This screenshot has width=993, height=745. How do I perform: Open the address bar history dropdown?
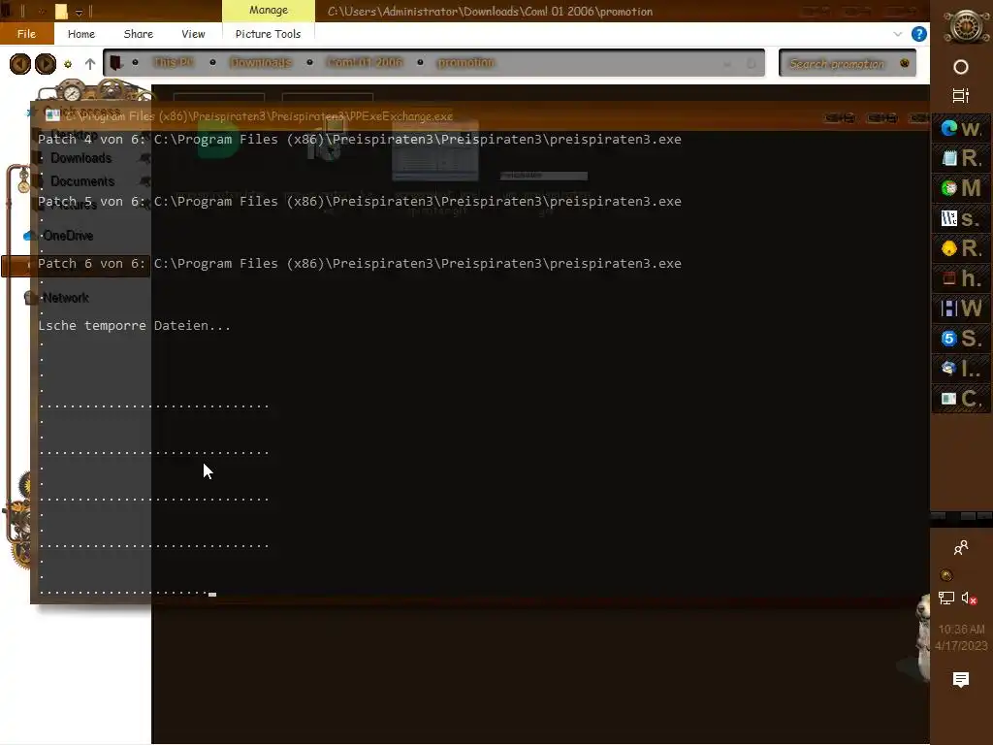[727, 63]
